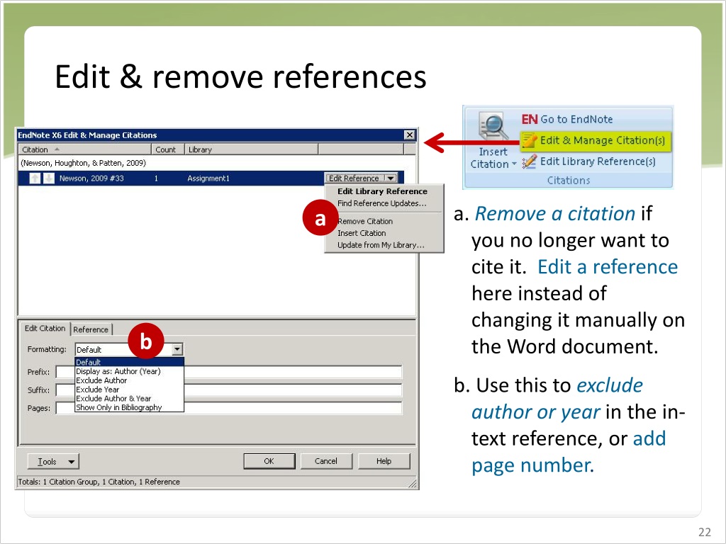Screen dimensions: 726x544
Task: Pick Show Only in Bibliography option
Action: [x=129, y=407]
